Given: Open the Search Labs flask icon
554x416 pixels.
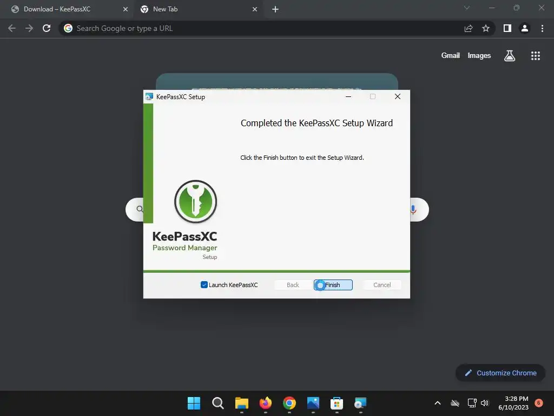Looking at the screenshot, I should coord(510,56).
